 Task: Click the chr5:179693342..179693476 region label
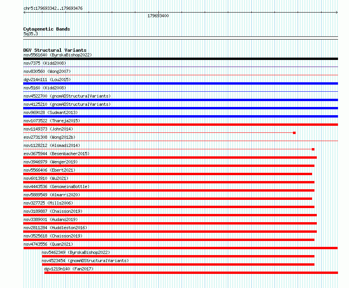pos(53,8)
